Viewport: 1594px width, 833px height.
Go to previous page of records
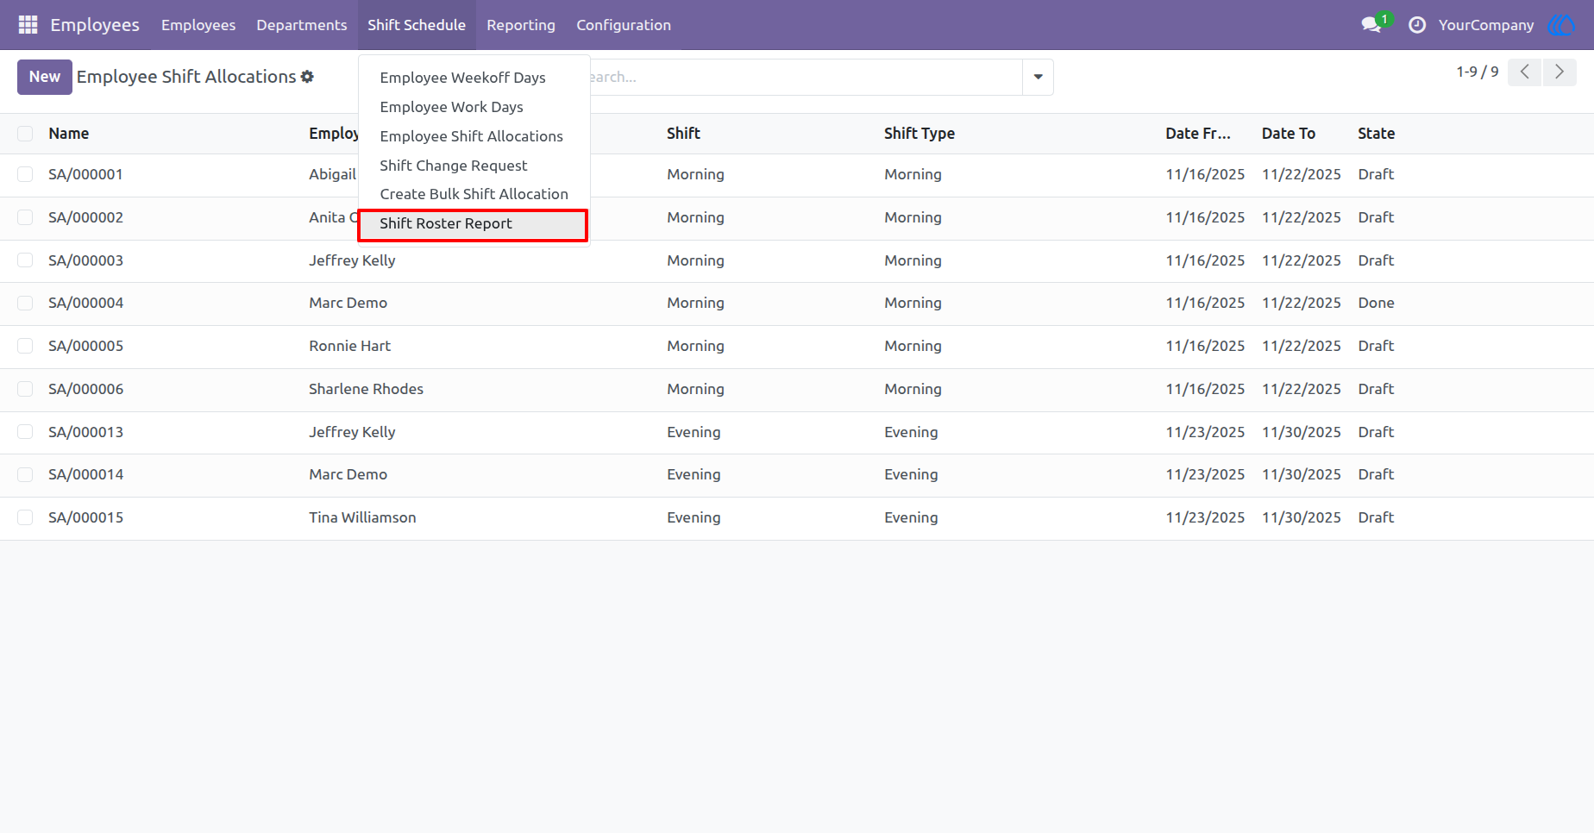tap(1524, 72)
